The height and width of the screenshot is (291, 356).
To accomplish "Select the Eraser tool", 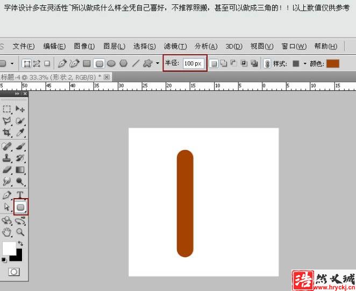I will (7, 170).
